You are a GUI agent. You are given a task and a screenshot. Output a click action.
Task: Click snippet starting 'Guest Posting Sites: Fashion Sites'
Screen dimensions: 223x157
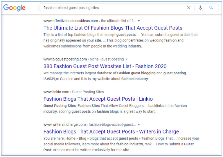pos(115,109)
